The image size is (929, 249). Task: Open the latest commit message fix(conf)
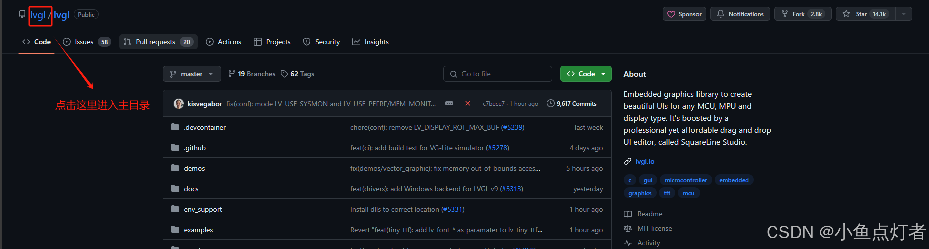331,104
